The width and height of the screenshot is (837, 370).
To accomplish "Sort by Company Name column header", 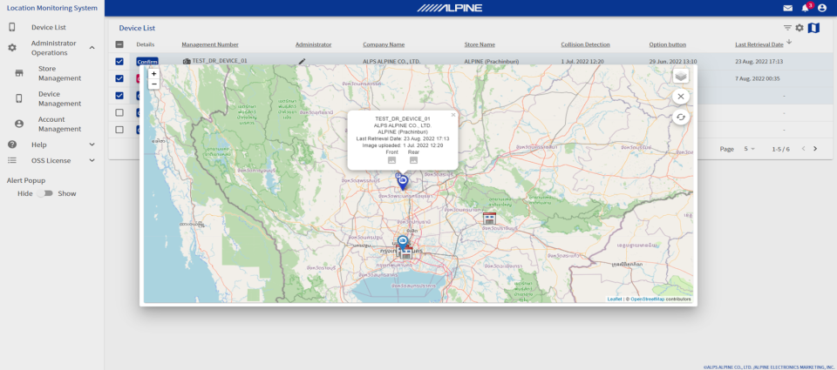I will point(384,44).
